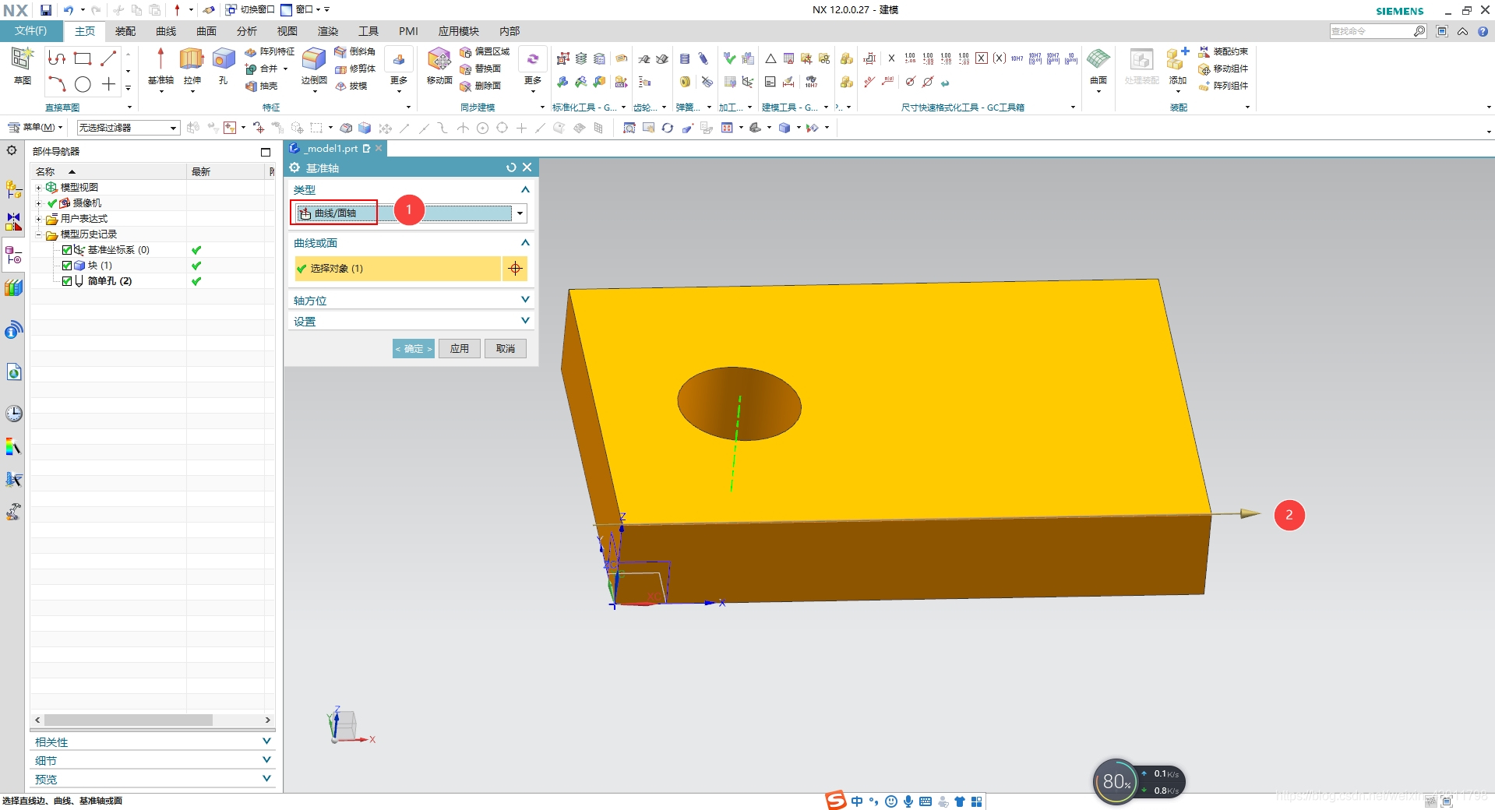Start the 孔 hole feature tool
The width and height of the screenshot is (1495, 810).
click(x=224, y=65)
